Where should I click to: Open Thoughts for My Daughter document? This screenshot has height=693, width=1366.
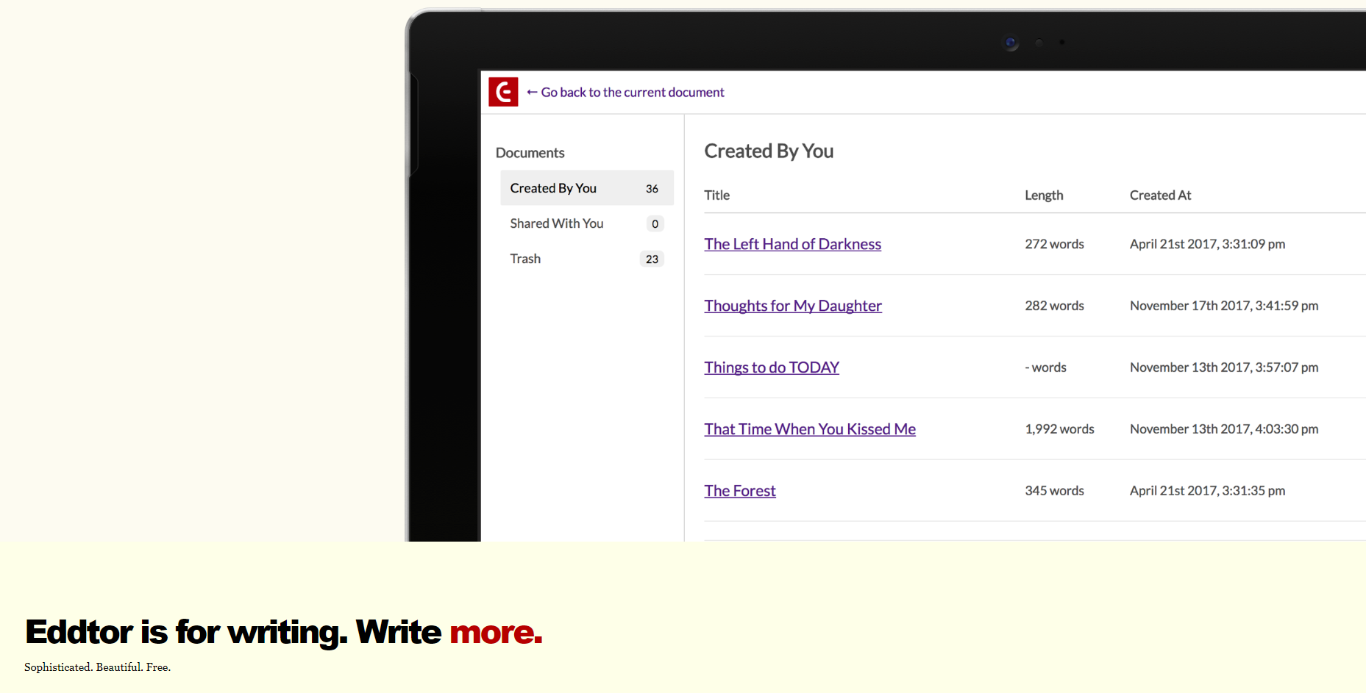pos(793,306)
